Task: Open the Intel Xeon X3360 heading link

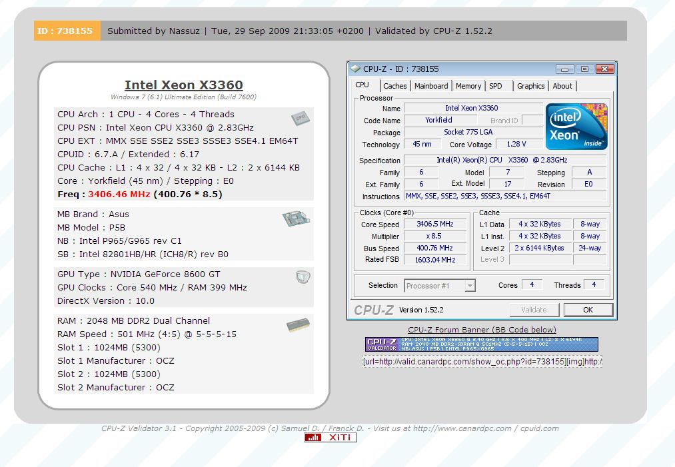Action: click(x=184, y=85)
